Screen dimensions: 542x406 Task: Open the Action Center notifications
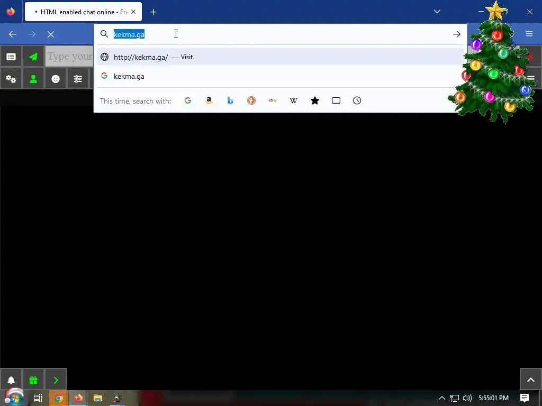pos(525,398)
